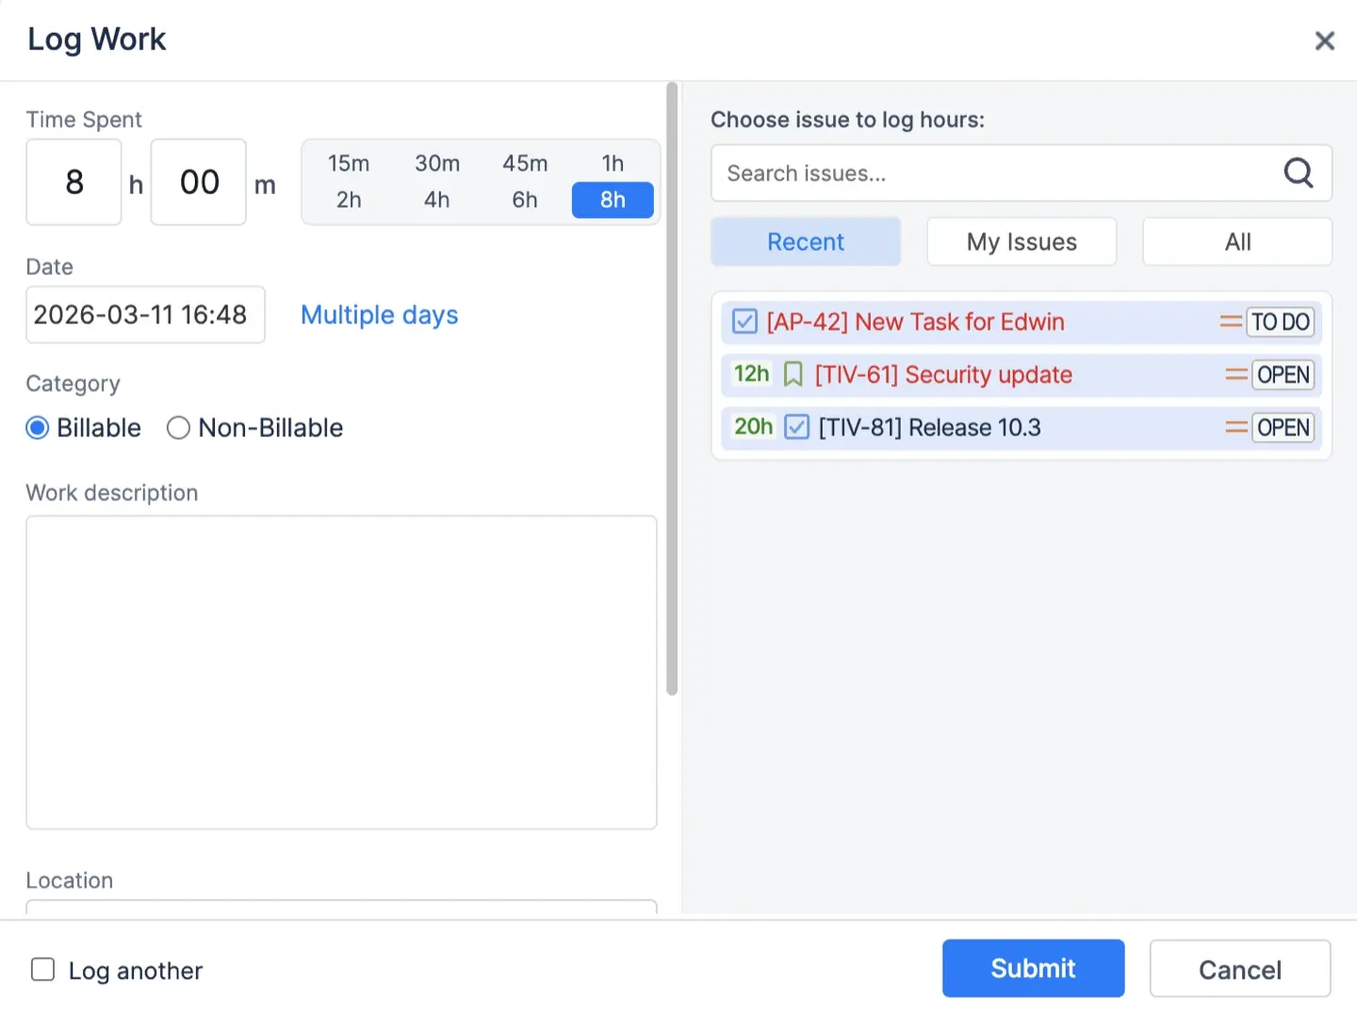Select the 4h time preset
Viewport: 1357px width, 1010px height.
point(436,200)
